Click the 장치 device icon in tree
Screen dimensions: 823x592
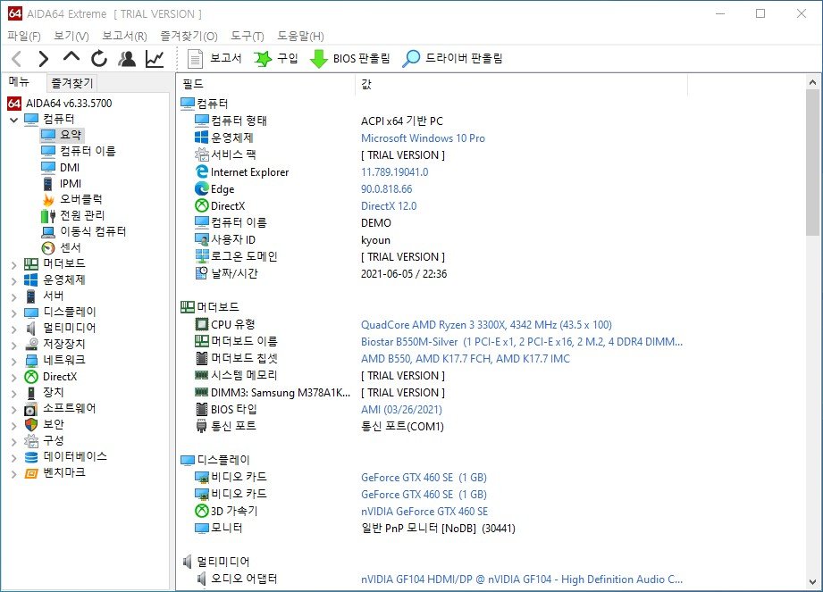click(x=31, y=392)
